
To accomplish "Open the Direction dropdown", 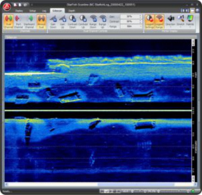I will tap(171, 22).
